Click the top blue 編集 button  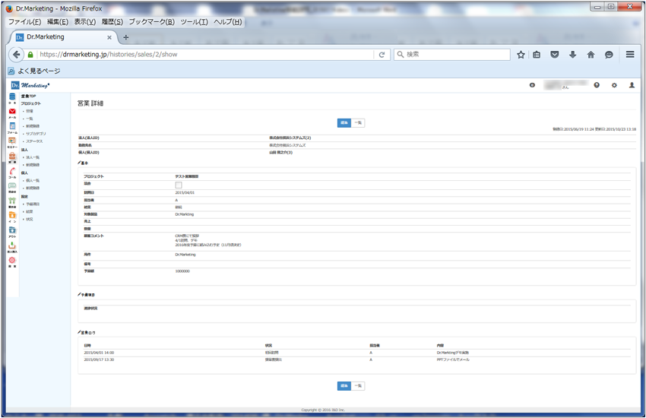click(x=344, y=122)
